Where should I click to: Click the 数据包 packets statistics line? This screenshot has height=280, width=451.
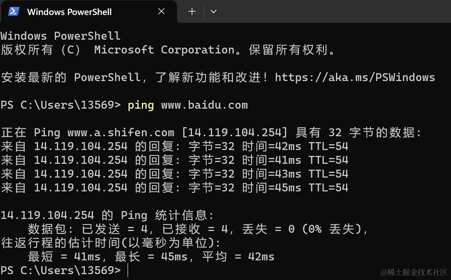[198, 229]
